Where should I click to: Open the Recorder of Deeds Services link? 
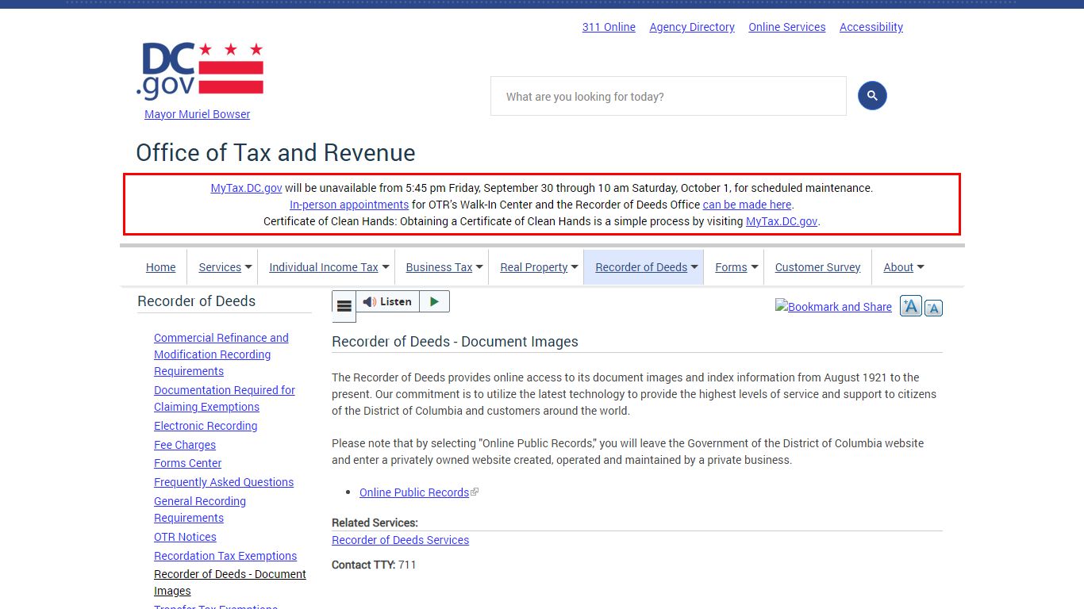(400, 540)
